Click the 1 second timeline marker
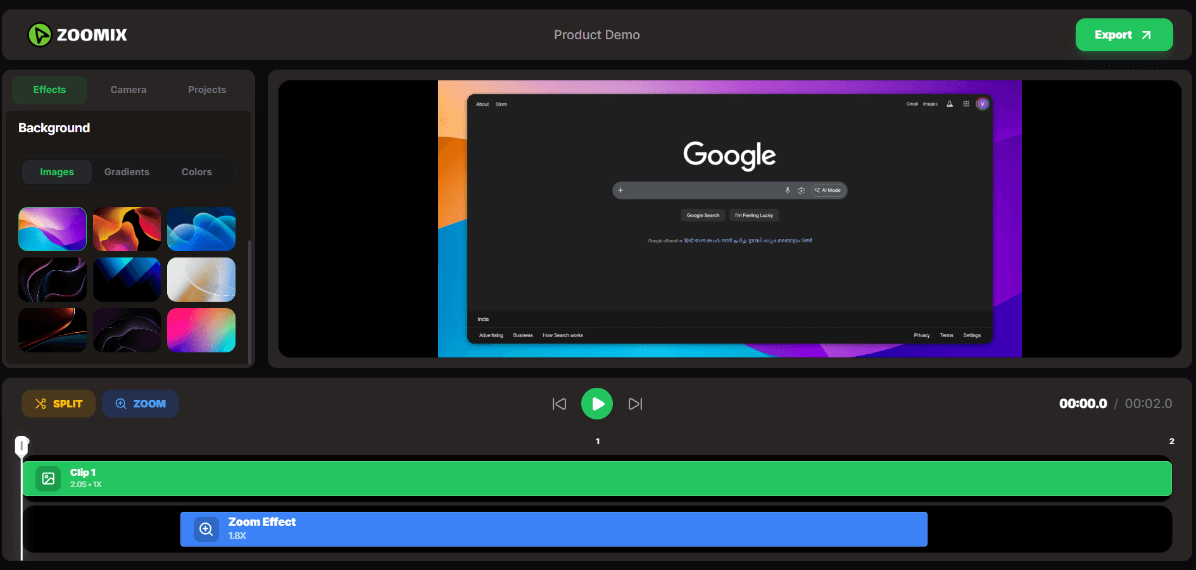This screenshot has height=570, width=1196. coord(598,441)
